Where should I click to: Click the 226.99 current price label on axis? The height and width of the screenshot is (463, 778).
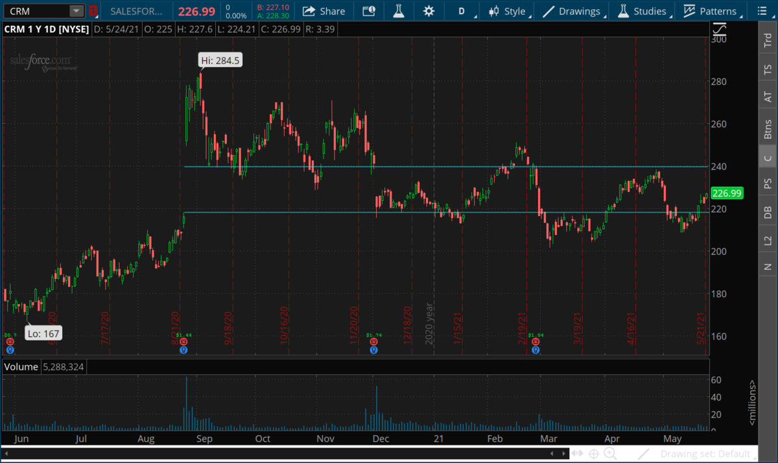coord(725,193)
